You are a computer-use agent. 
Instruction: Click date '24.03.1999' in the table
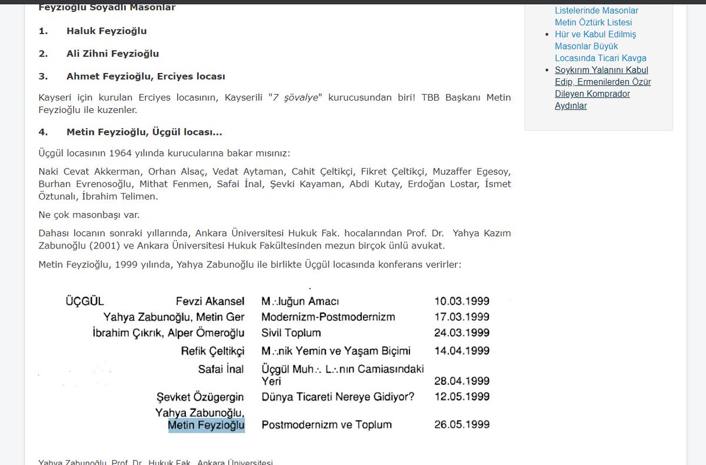coord(462,333)
